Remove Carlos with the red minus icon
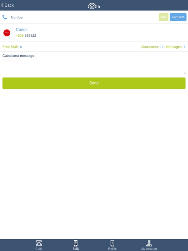188x251 pixels. (x=7, y=33)
